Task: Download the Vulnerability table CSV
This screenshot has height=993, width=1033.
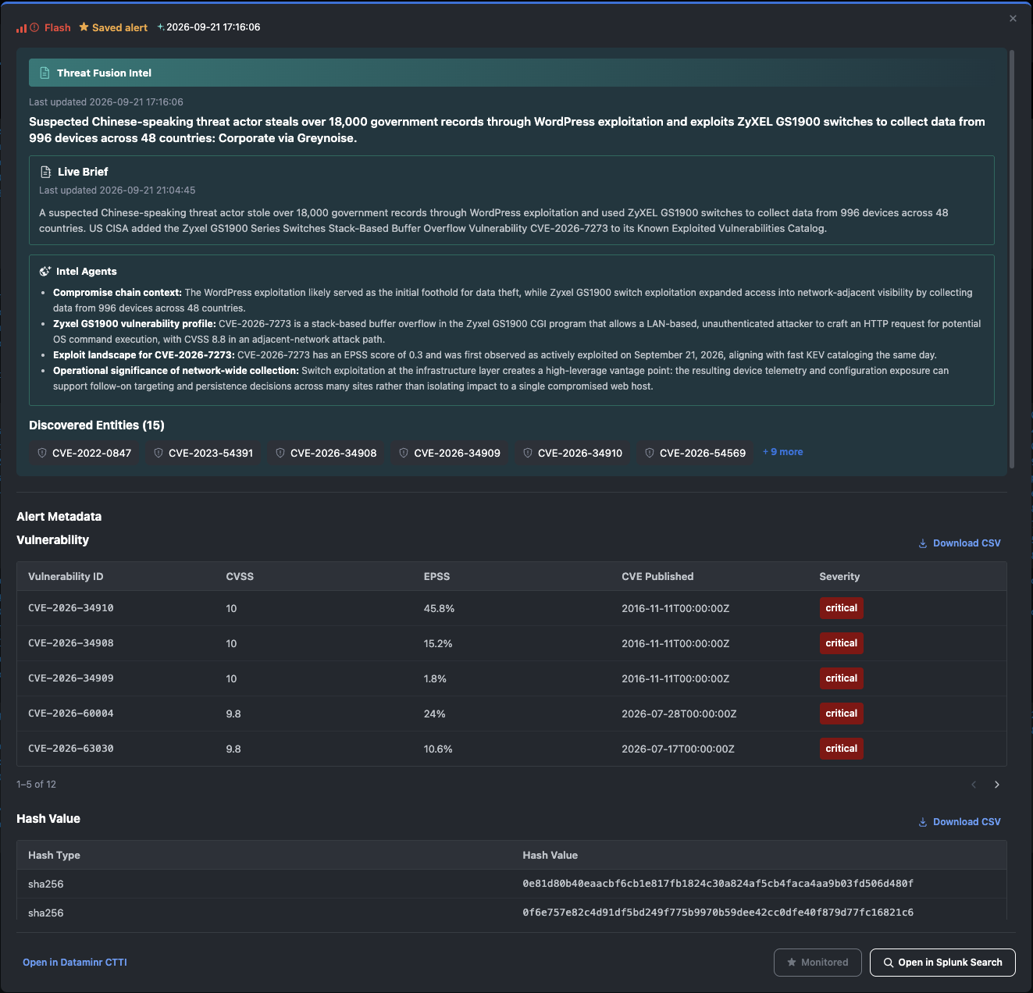Action: [960, 543]
